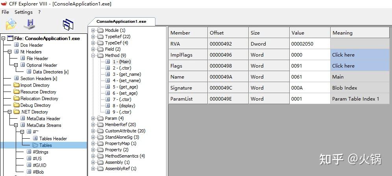Click 'Click here' in the Flags row
The height and width of the screenshot is (176, 392).
point(343,66)
